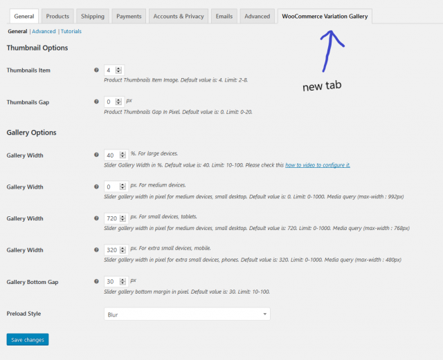This screenshot has width=443, height=360.
Task: Click help icon for medium devices Gallery Width
Action: click(96, 187)
